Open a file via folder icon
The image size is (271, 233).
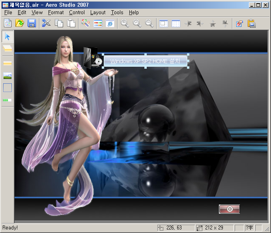[20, 23]
